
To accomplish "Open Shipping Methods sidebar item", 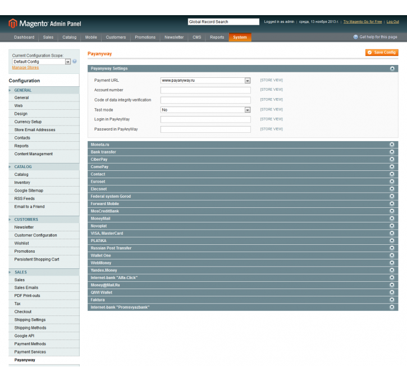I will (x=30, y=328).
